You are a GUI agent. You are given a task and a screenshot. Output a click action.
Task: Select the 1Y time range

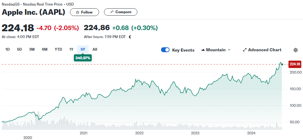(x=71, y=49)
